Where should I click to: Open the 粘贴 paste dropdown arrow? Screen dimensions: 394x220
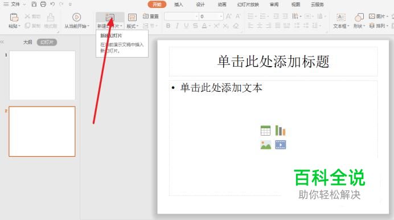tap(19, 26)
